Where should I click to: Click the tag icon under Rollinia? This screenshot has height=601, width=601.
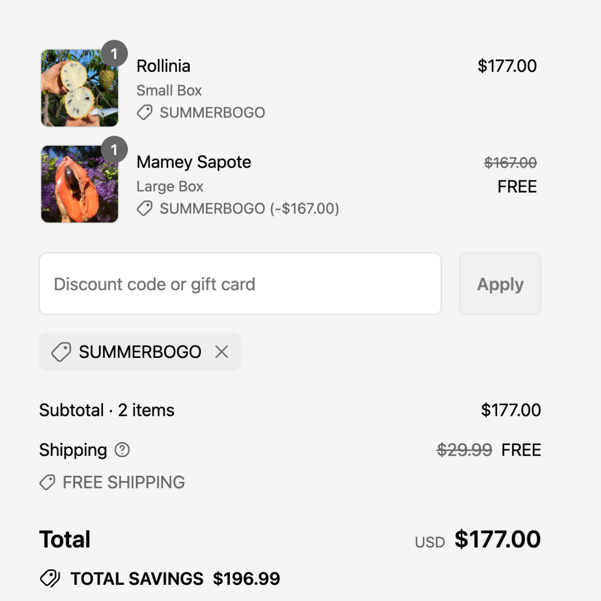point(145,113)
